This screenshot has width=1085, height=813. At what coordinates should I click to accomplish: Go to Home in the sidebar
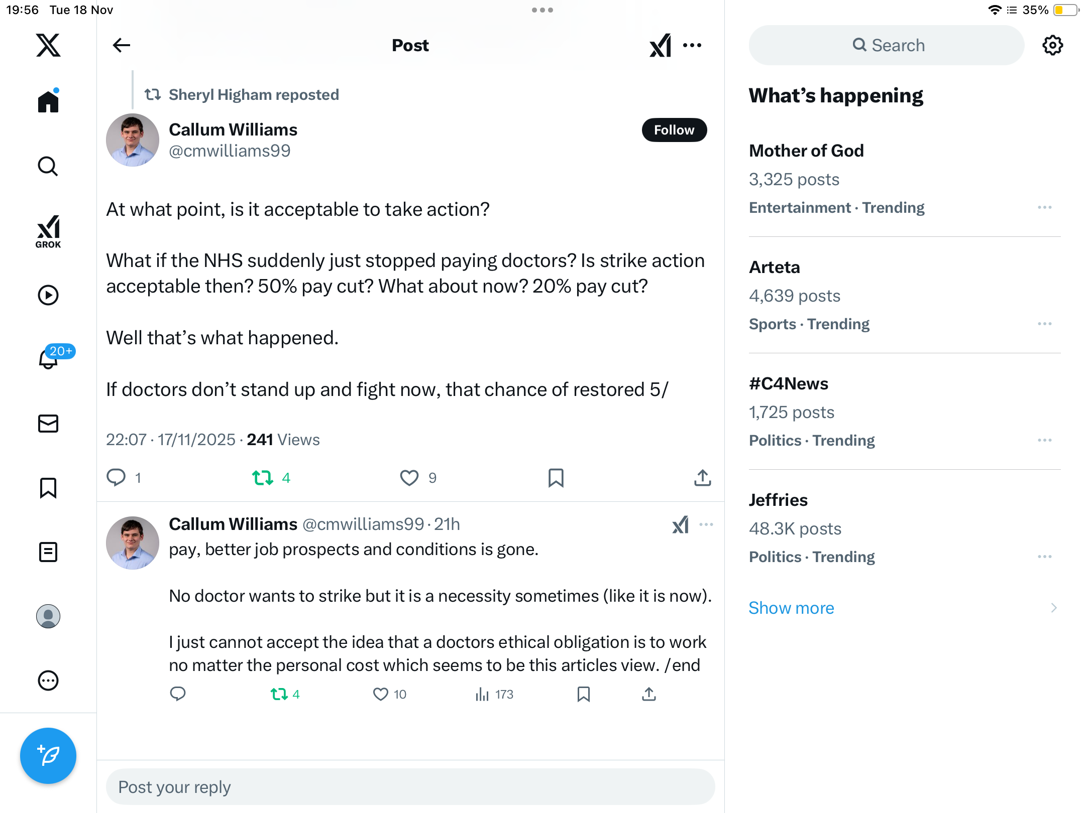pyautogui.click(x=48, y=102)
